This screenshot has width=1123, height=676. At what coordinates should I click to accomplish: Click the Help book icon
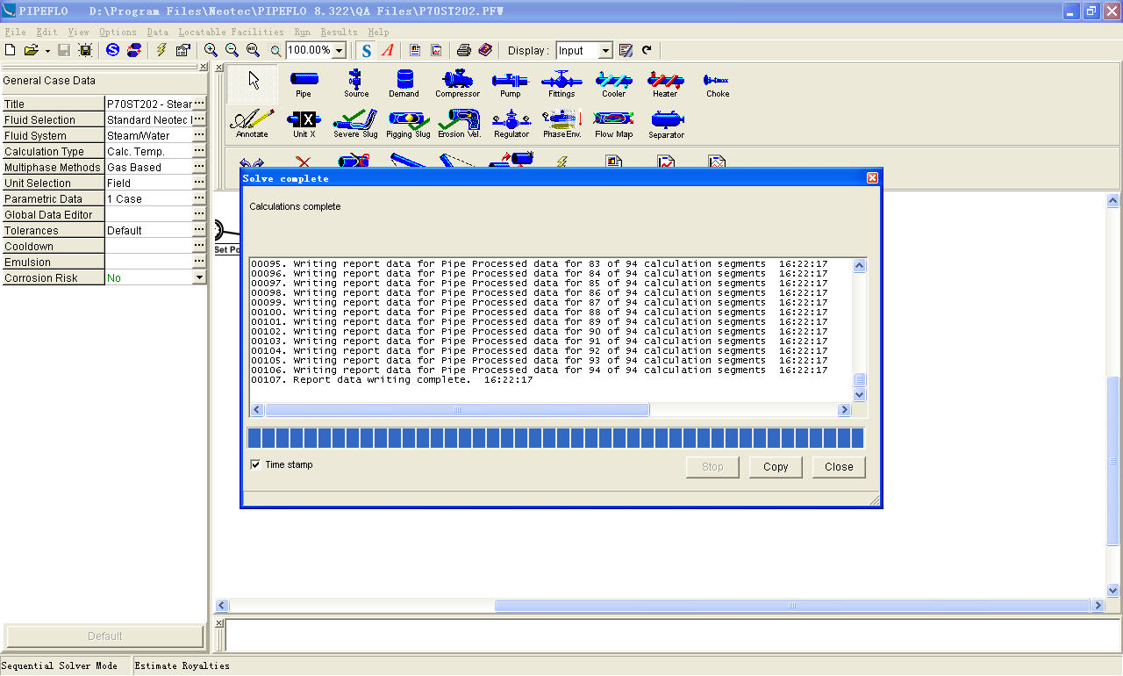485,50
